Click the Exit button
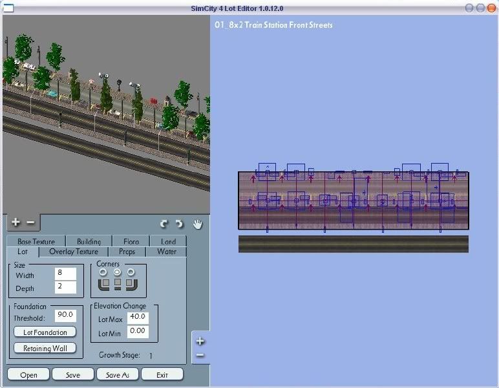Viewport: 499px width, 388px height. tap(162, 374)
